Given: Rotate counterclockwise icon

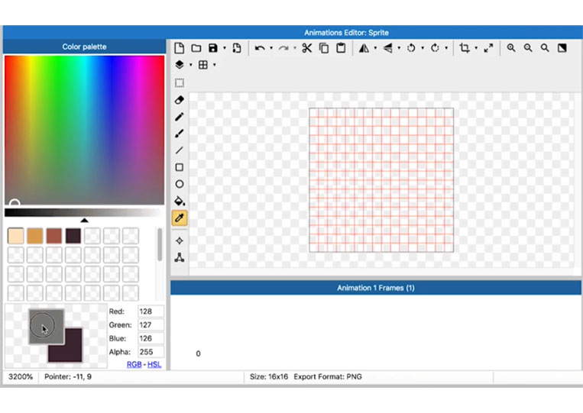Looking at the screenshot, I should 411,48.
